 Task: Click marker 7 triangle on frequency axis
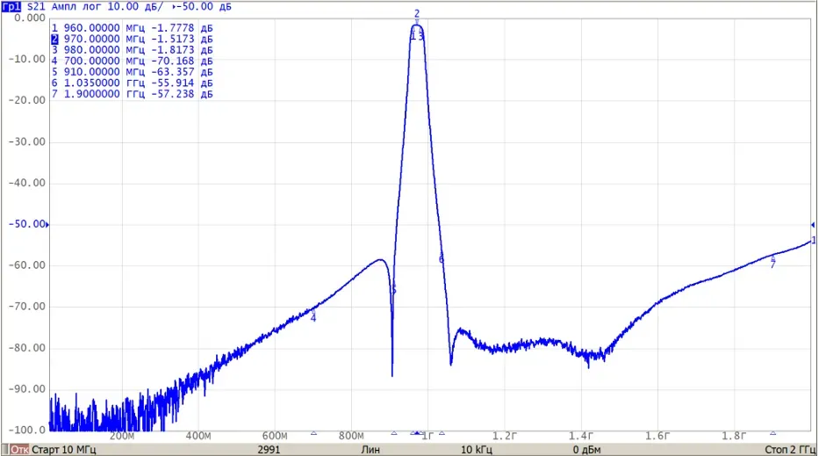click(x=773, y=433)
